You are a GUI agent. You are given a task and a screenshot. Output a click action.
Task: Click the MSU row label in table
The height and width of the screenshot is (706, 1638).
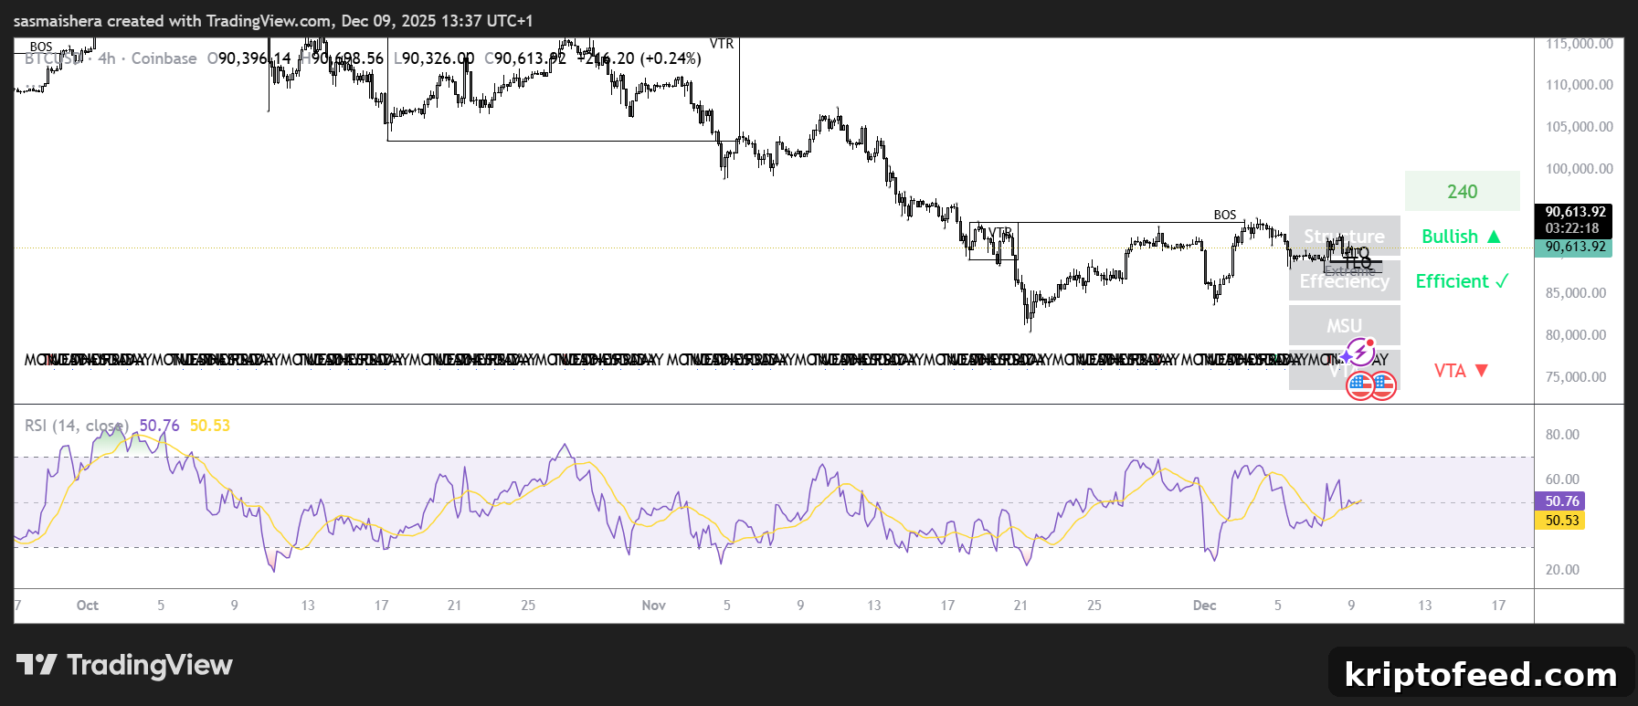click(1344, 326)
